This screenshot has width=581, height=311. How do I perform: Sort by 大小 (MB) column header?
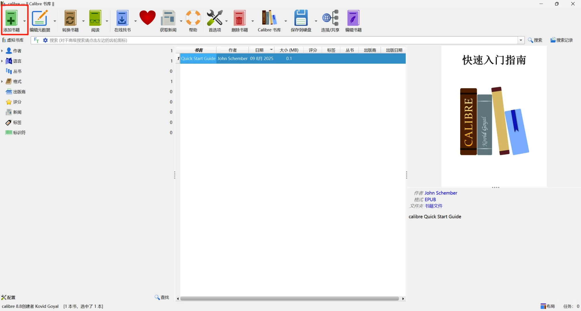point(289,50)
